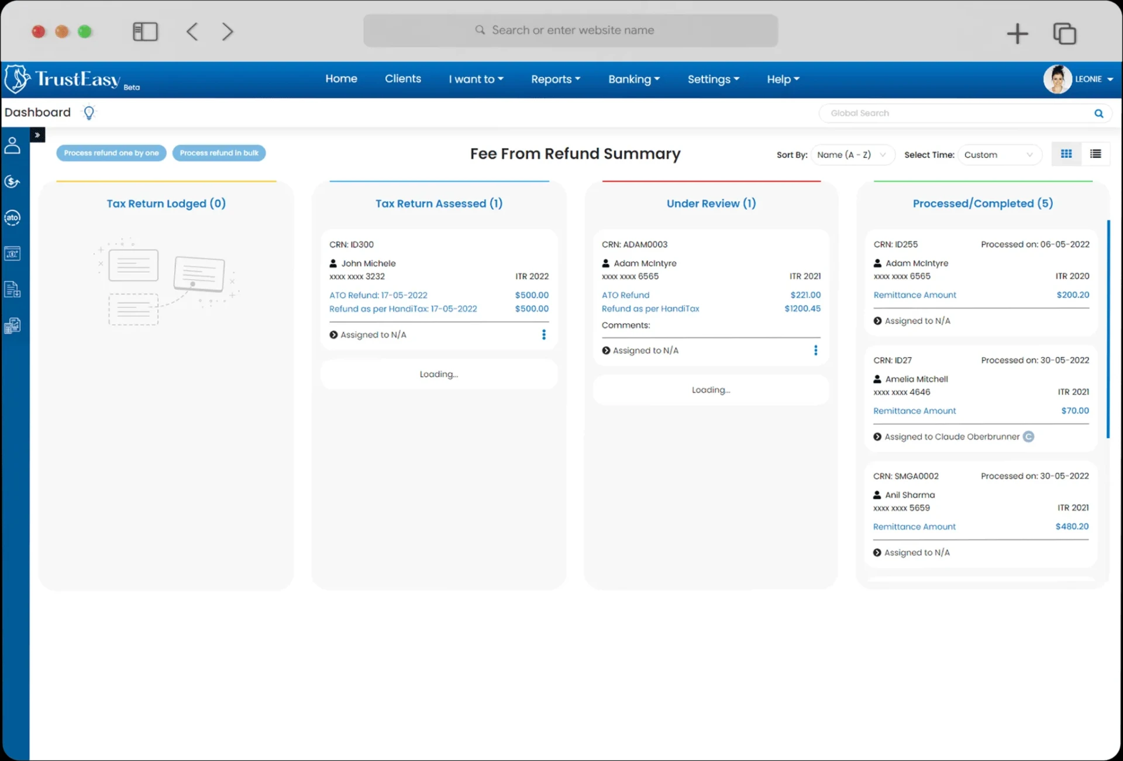The height and width of the screenshot is (761, 1123).
Task: Switch to list view of refund summary
Action: click(1095, 154)
